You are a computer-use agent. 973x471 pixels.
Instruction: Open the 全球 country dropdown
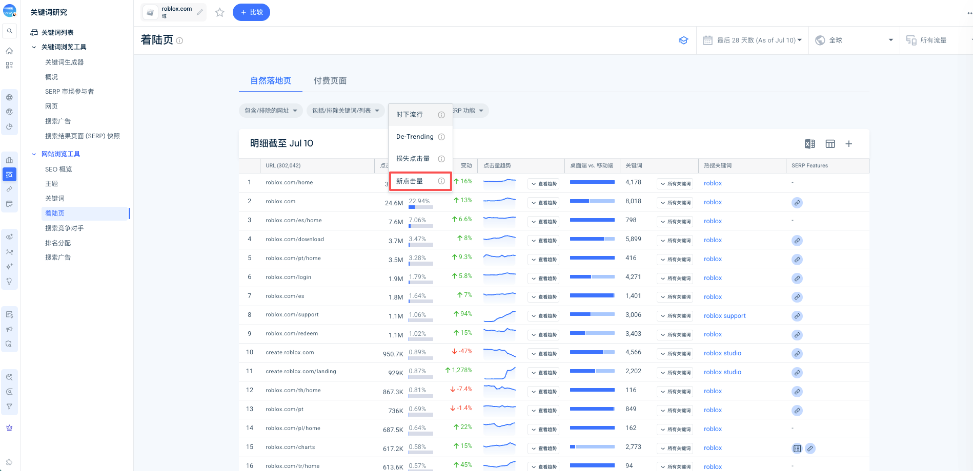coord(854,40)
